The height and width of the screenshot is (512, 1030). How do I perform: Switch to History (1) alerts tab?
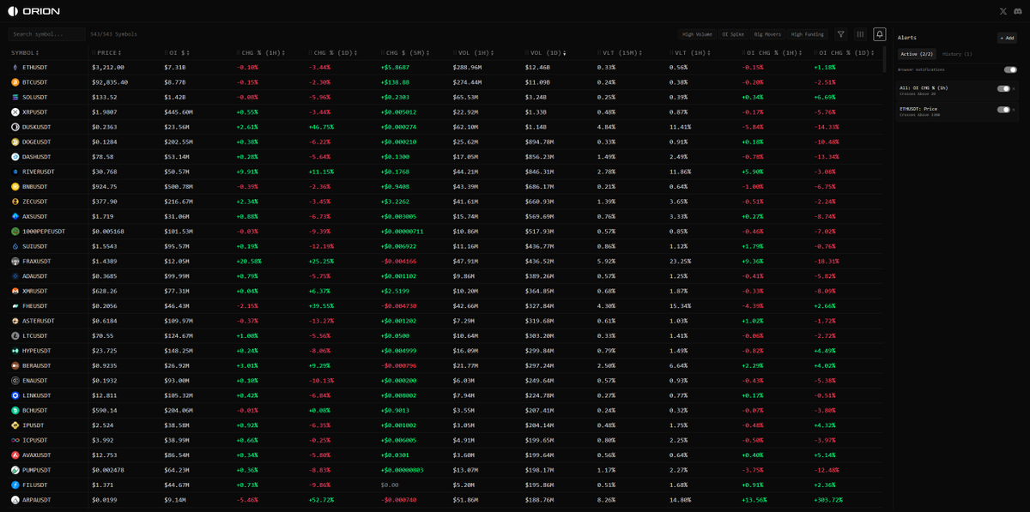[957, 54]
